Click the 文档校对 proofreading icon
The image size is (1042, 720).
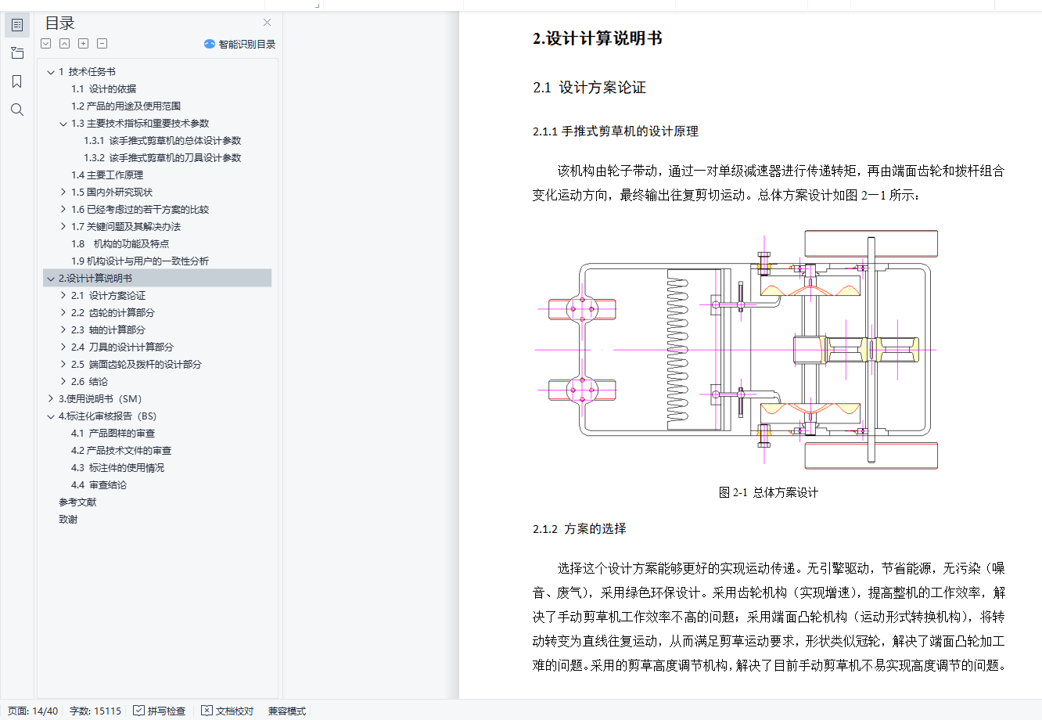(207, 711)
